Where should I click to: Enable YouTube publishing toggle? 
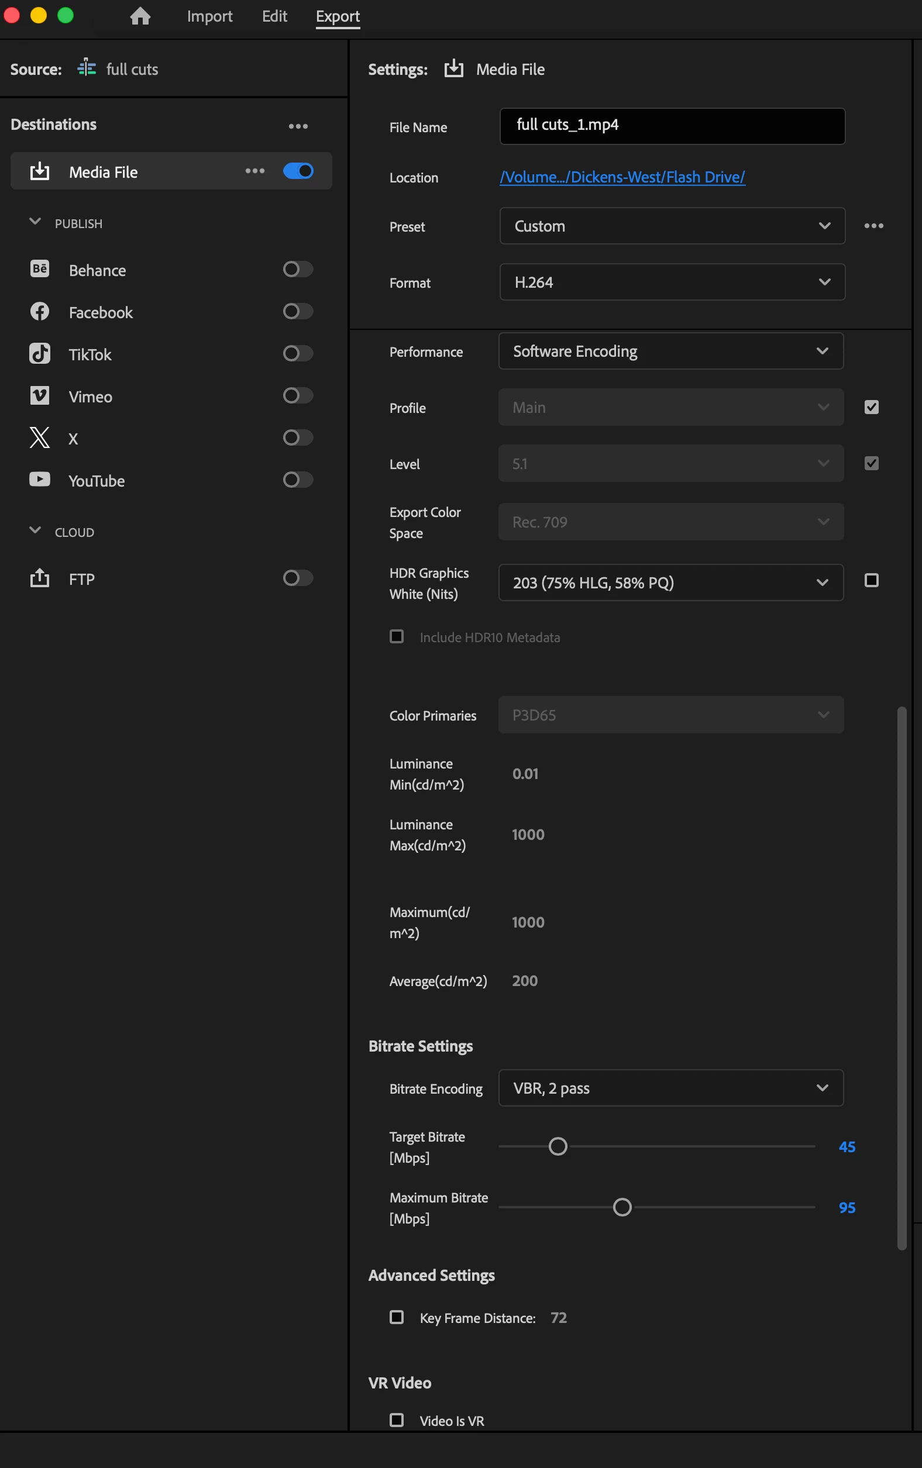pyautogui.click(x=298, y=480)
